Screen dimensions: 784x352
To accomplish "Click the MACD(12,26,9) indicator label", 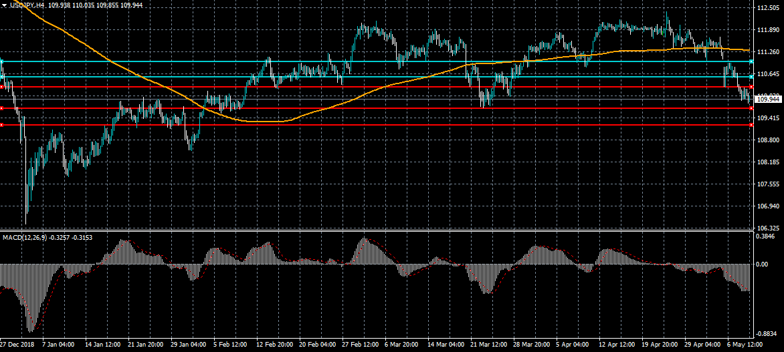I will [x=25, y=238].
